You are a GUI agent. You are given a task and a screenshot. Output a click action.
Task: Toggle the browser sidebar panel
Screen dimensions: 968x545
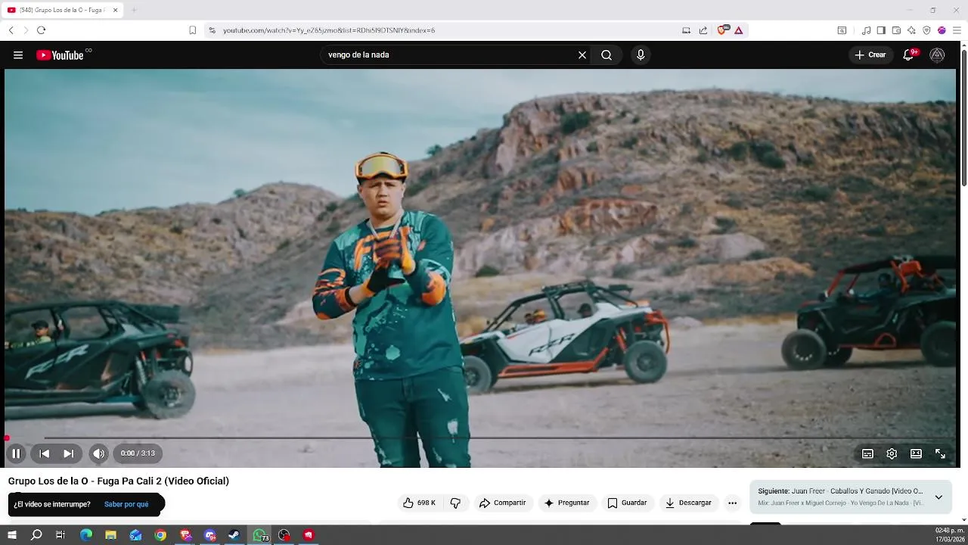click(881, 30)
